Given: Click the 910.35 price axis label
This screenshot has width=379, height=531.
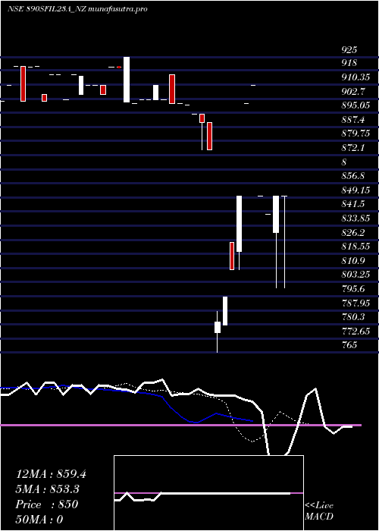Looking at the screenshot, I should coord(356,77).
